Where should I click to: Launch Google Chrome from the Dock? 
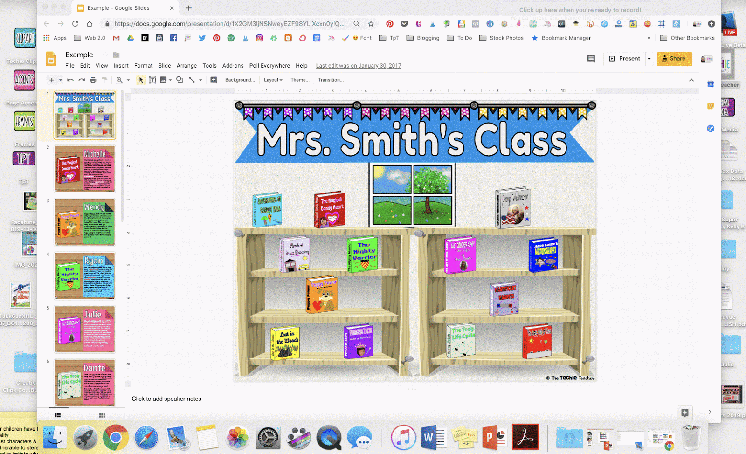(x=116, y=438)
